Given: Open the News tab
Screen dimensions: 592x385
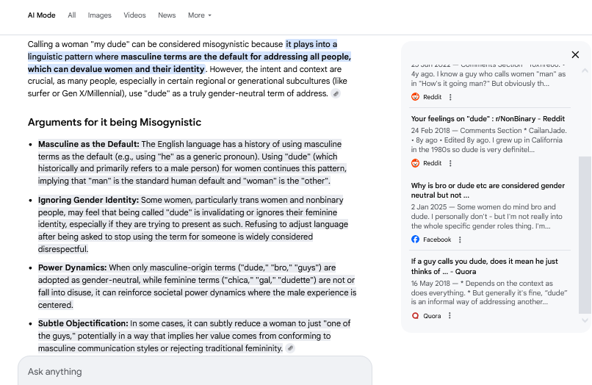Looking at the screenshot, I should point(167,15).
